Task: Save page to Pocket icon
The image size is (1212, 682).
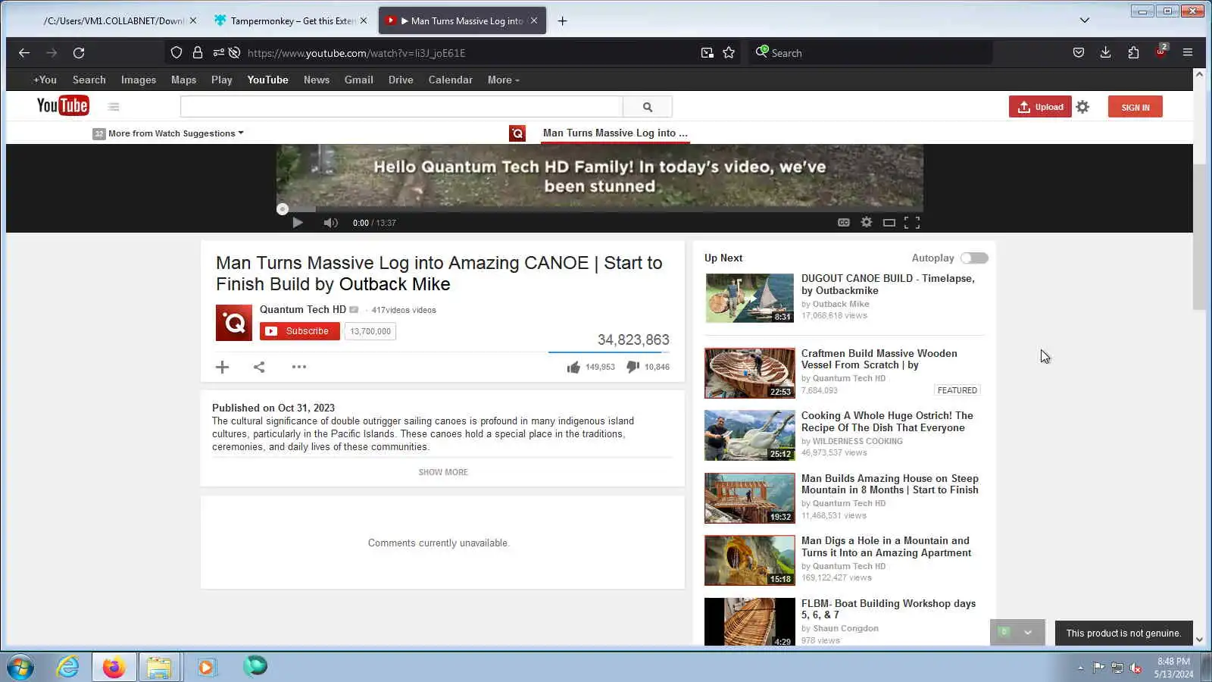Action: pyautogui.click(x=1079, y=53)
